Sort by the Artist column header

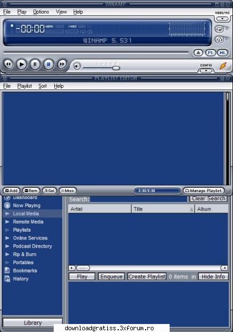coord(99,209)
